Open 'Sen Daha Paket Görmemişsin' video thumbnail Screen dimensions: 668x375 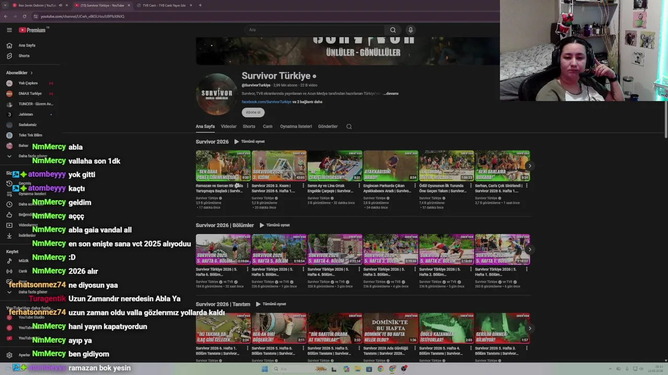(223, 166)
